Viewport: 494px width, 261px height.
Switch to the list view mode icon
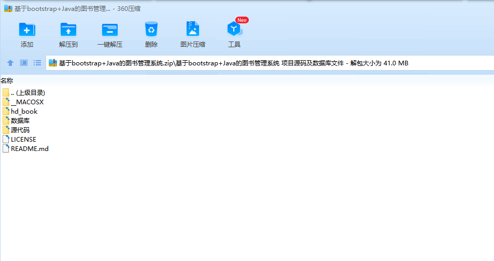tap(37, 63)
